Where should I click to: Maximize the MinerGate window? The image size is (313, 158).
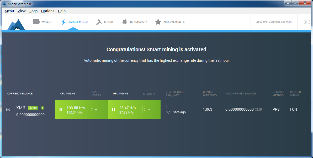[295, 3]
